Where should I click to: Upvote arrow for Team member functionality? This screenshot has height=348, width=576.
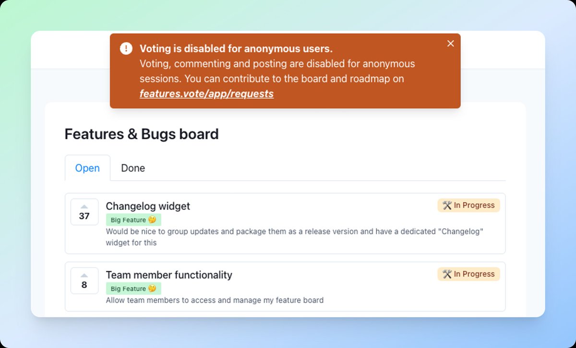[84, 275]
